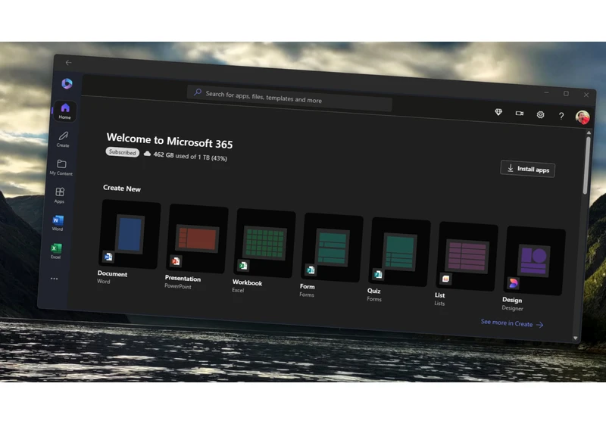Open the settings gear
606x424 pixels.
pos(540,114)
